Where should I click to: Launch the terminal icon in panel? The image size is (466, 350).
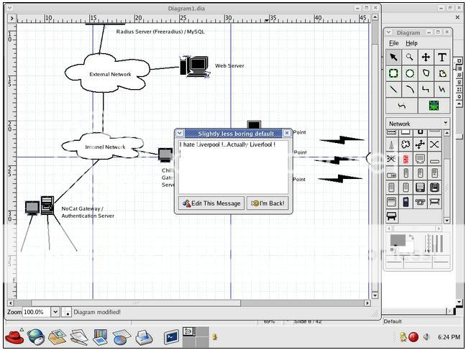171,337
